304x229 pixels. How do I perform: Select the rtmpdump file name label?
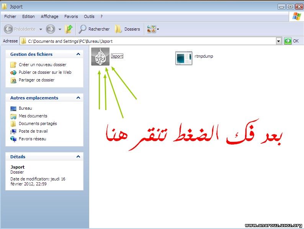(204, 56)
